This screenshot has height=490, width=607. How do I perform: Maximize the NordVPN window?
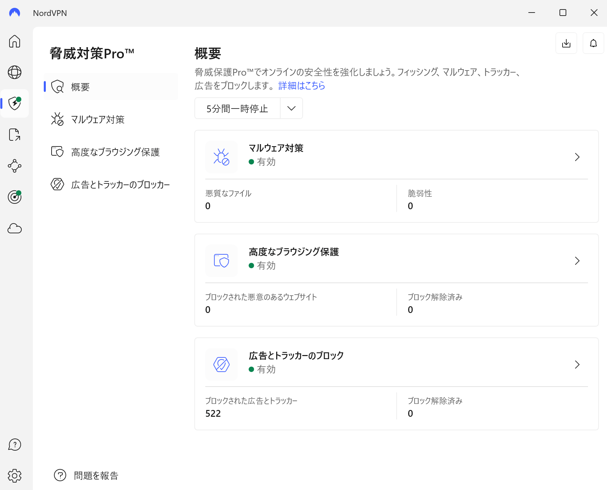(x=563, y=13)
